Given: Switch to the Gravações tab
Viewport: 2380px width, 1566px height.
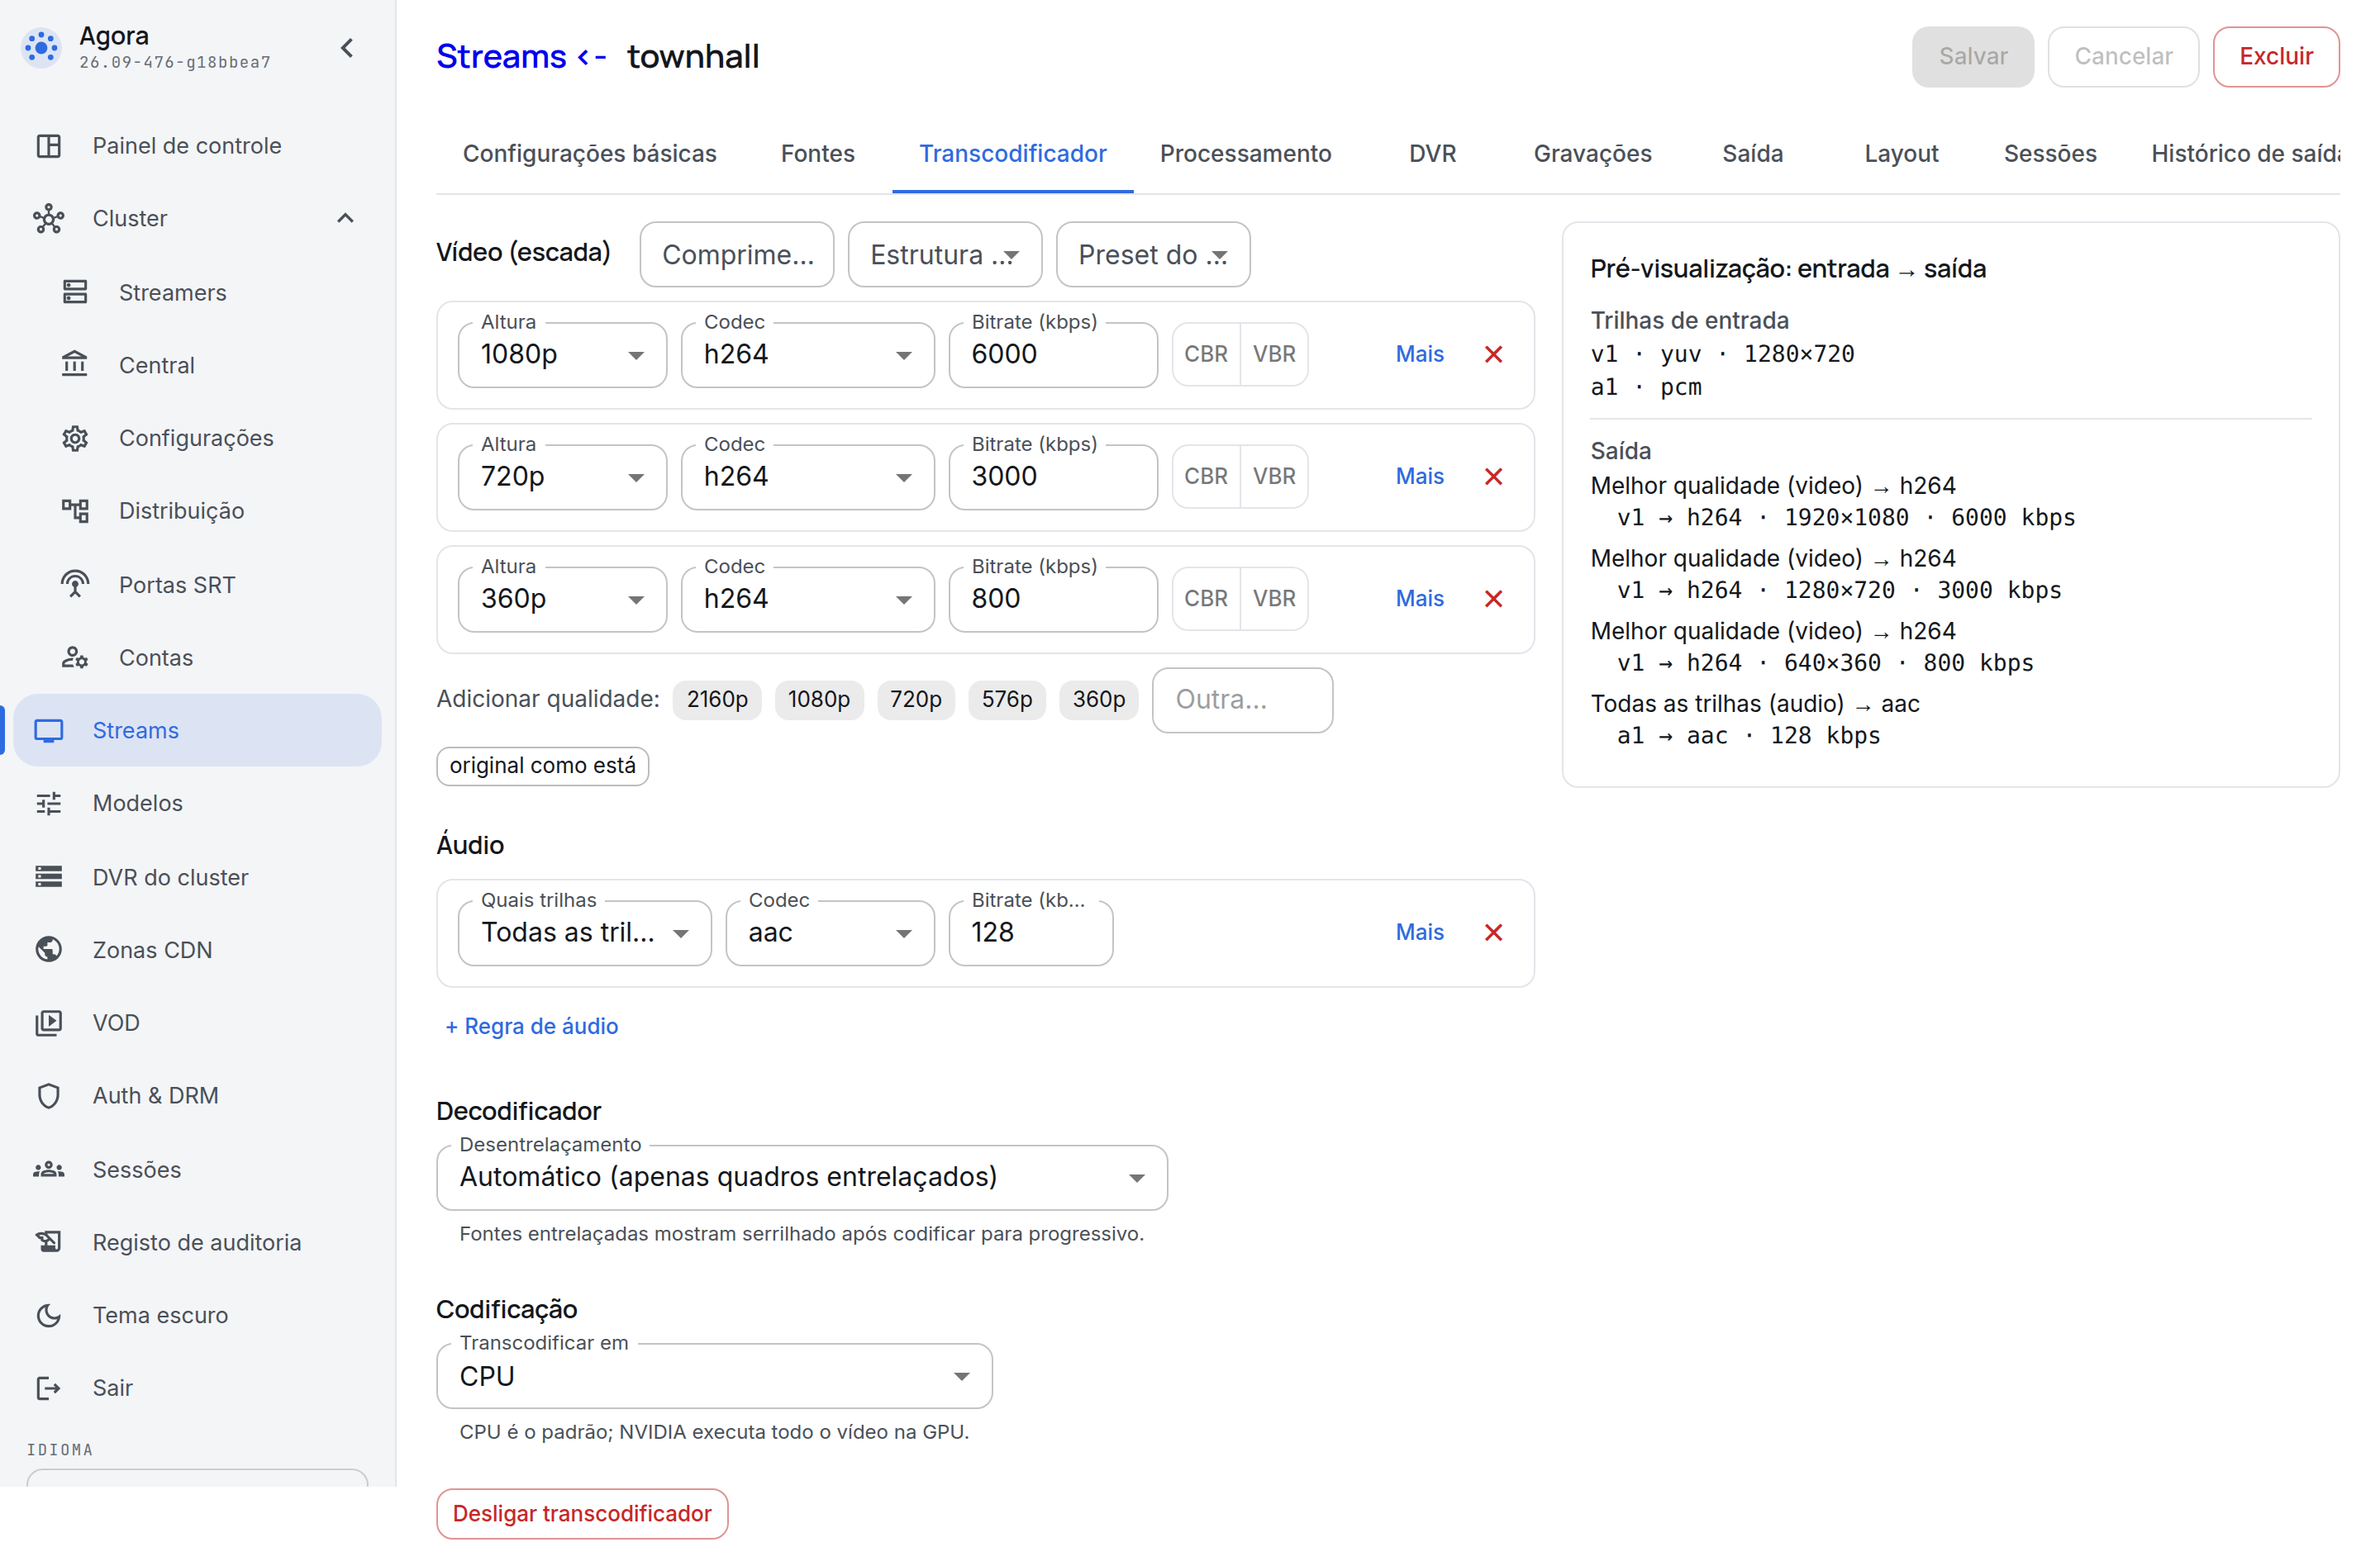Looking at the screenshot, I should pos(1592,154).
